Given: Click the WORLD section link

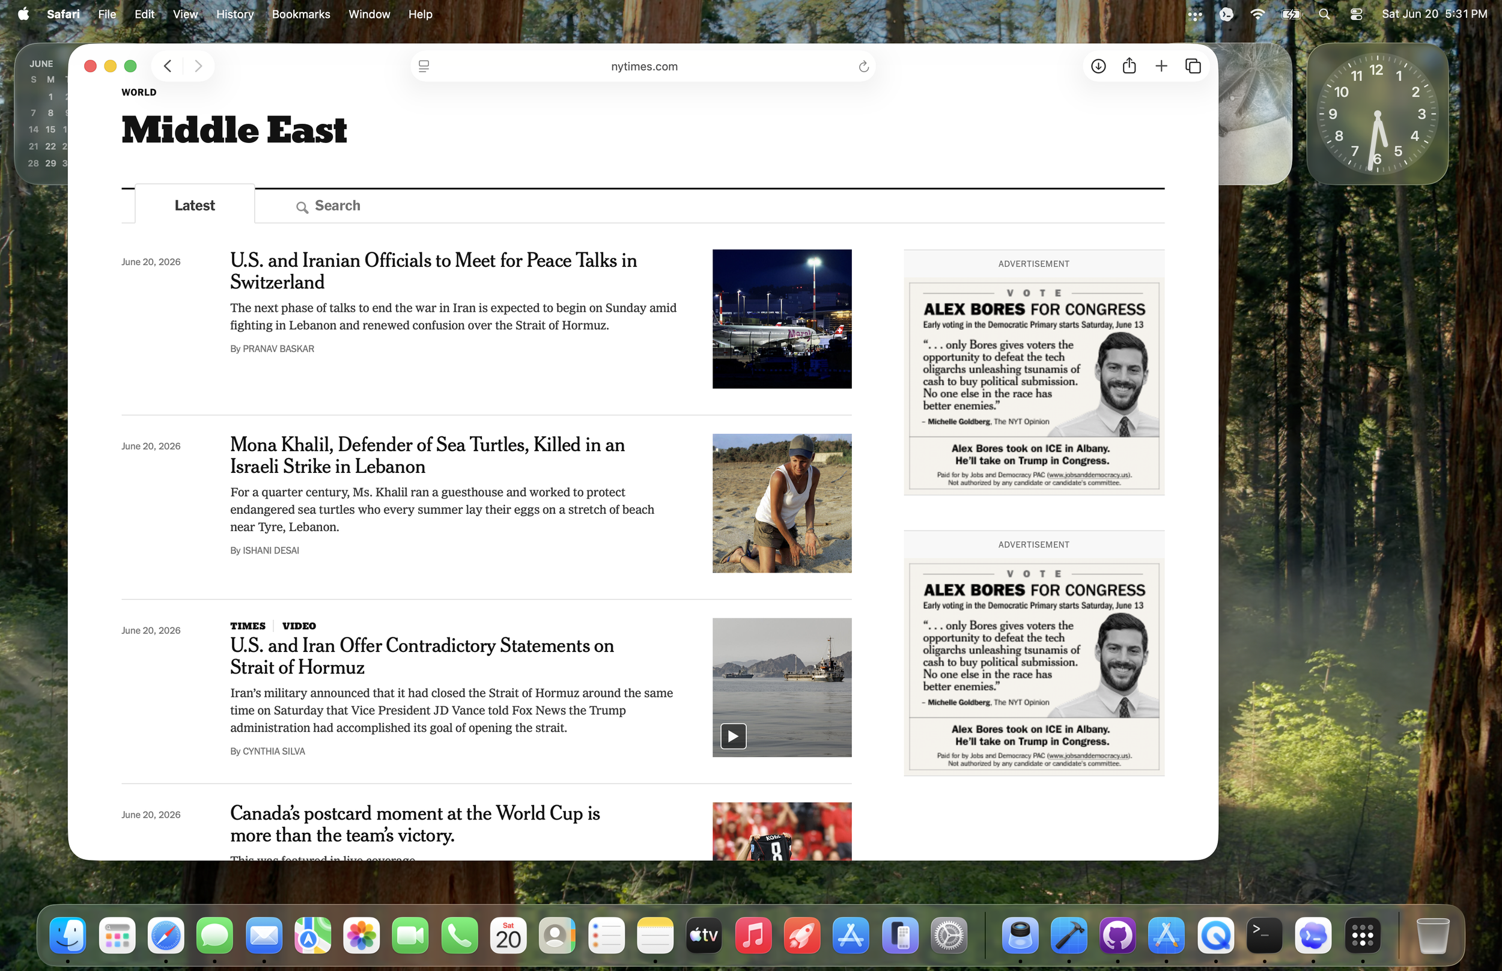Looking at the screenshot, I should click(139, 92).
